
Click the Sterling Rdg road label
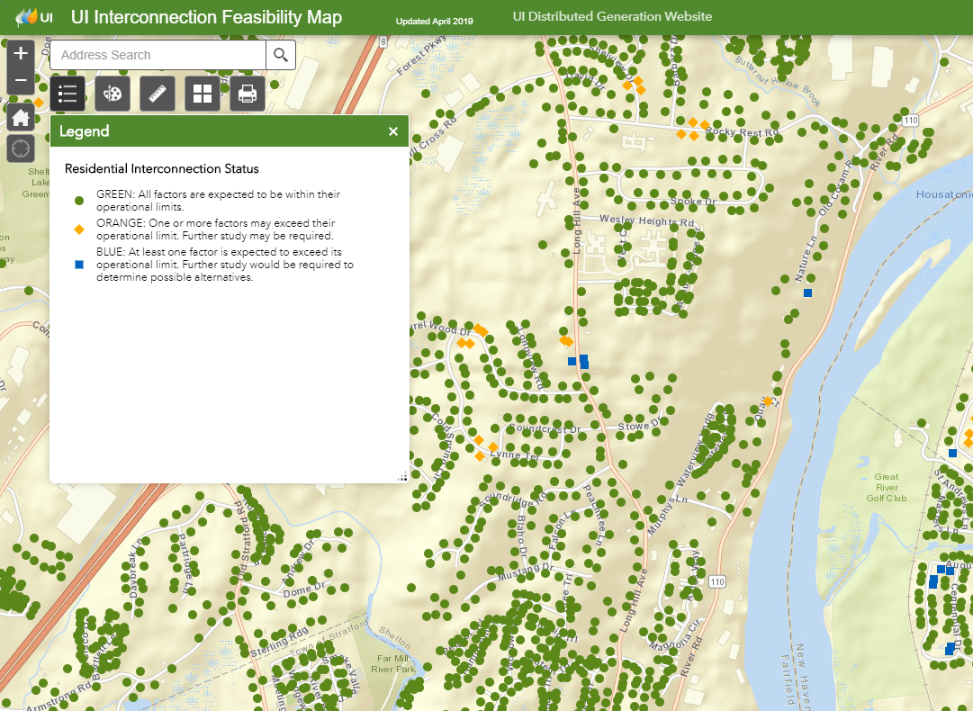coord(279,642)
